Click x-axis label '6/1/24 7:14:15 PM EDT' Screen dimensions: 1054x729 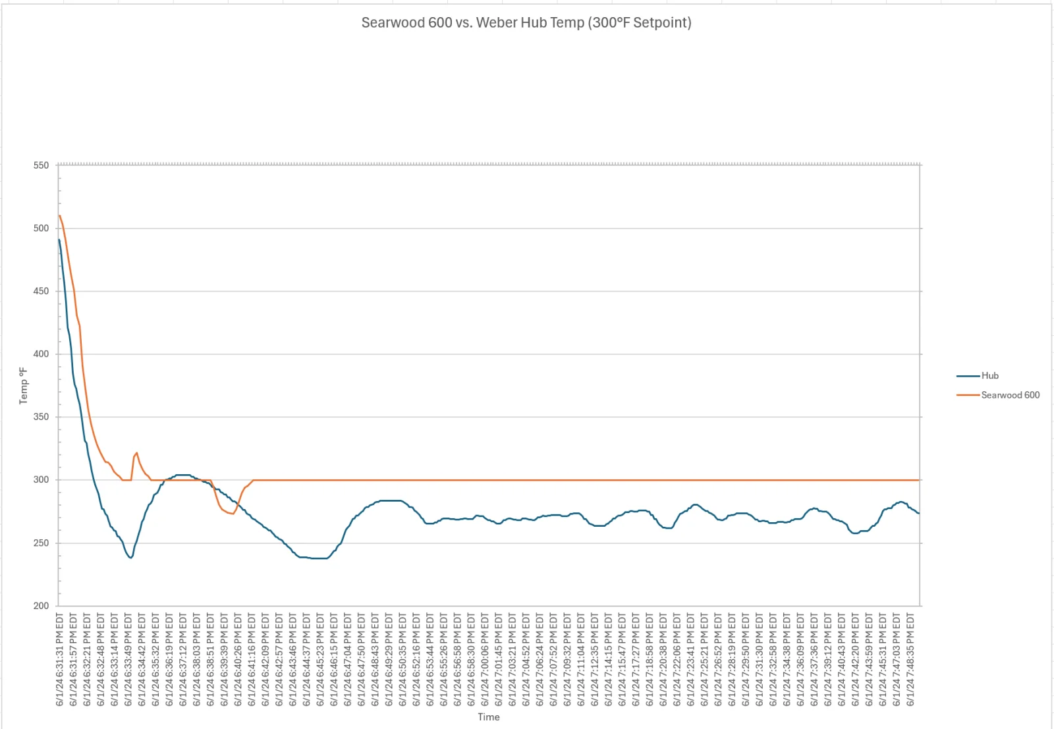[609, 660]
